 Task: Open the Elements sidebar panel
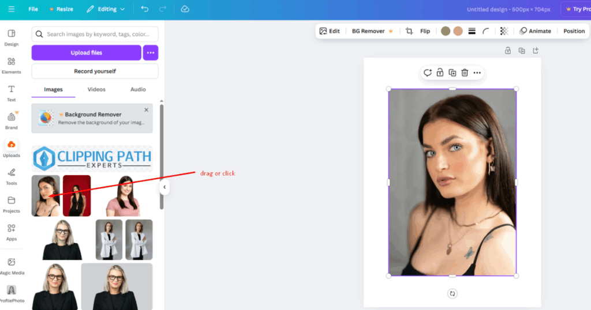(12, 66)
